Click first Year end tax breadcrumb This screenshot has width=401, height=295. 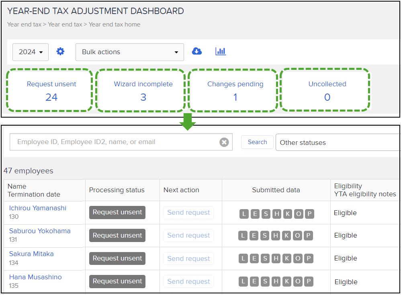coord(24,24)
